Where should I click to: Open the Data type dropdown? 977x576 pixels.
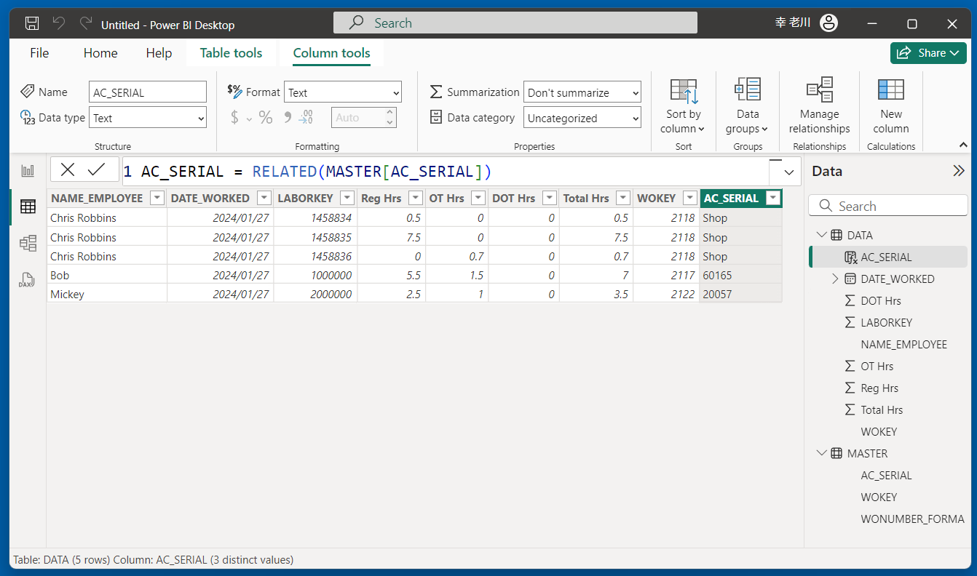pos(148,118)
